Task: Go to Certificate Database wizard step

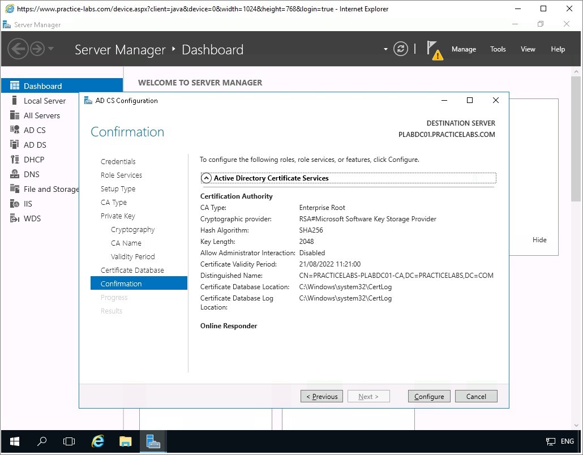Action: tap(132, 271)
